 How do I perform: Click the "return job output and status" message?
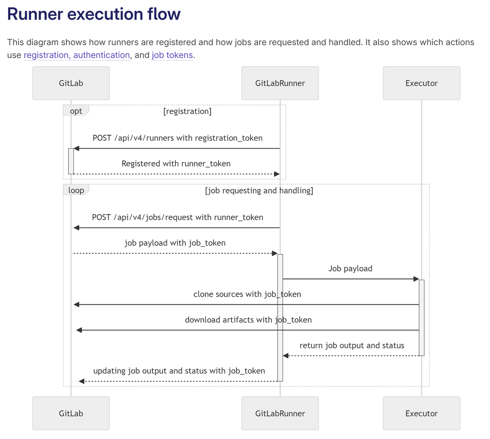click(352, 346)
